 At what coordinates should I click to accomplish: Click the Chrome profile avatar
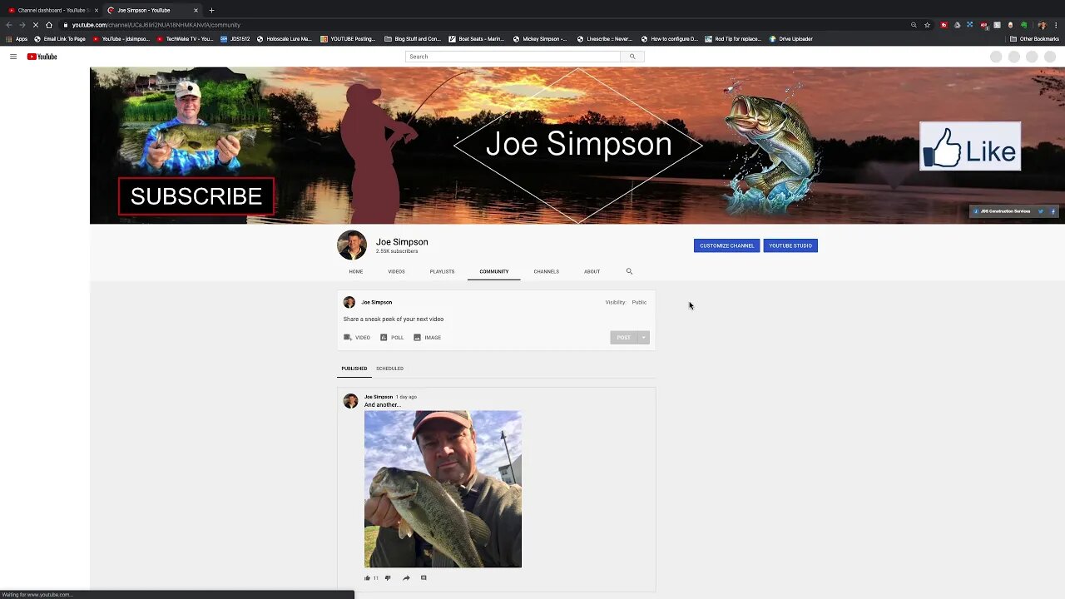click(x=1042, y=25)
